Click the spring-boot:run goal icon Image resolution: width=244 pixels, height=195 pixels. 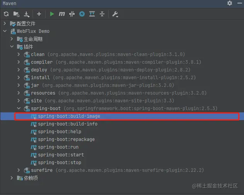tap(34, 147)
